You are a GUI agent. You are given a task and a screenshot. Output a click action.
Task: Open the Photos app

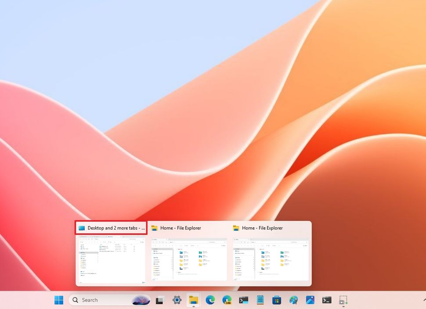[310, 300]
